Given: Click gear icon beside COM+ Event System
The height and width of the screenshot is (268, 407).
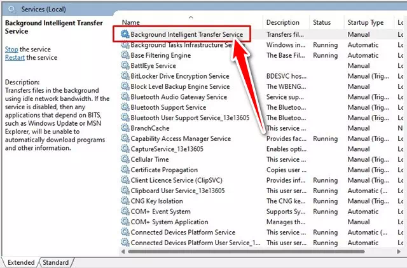Looking at the screenshot, I should pos(125,211).
